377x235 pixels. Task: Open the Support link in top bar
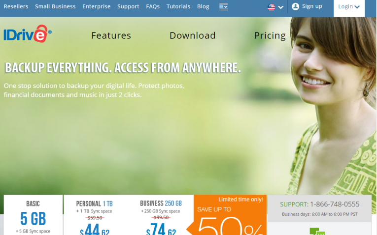[x=128, y=6]
